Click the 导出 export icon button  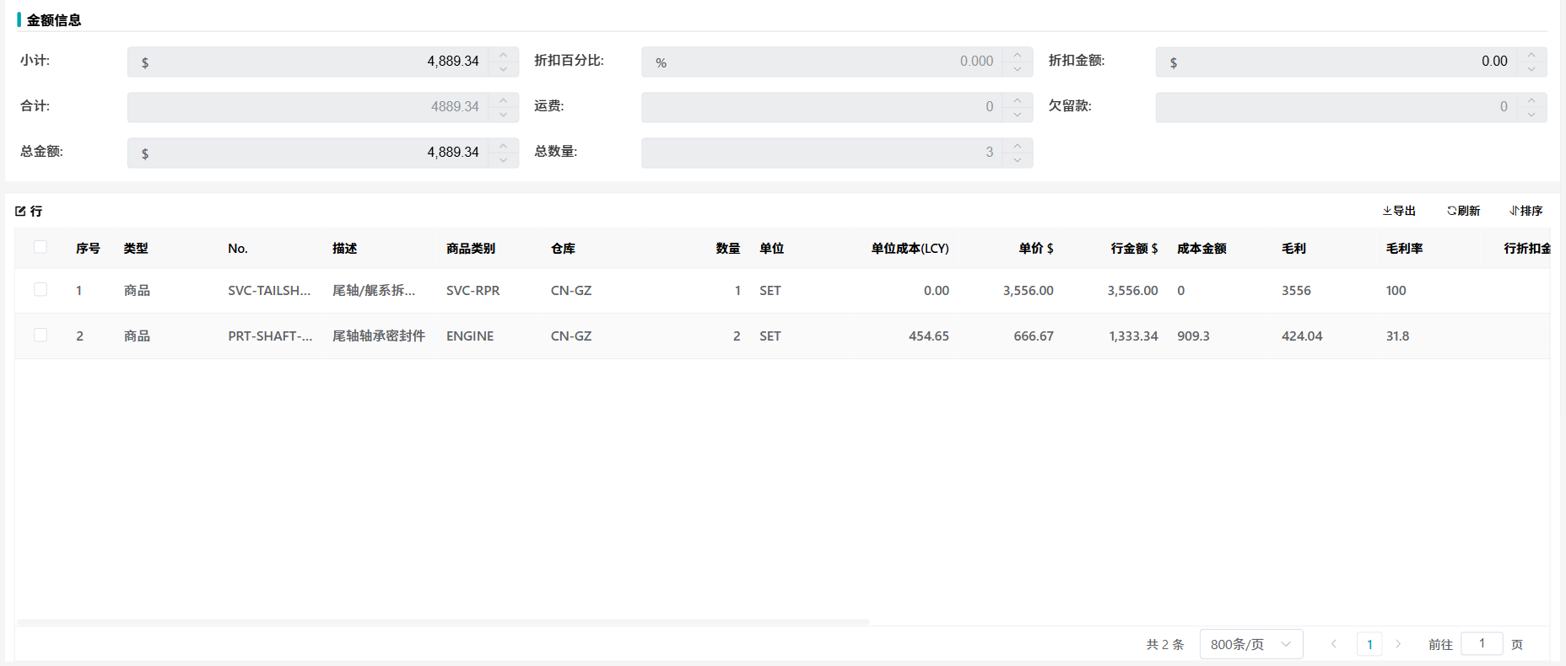[x=1398, y=211]
